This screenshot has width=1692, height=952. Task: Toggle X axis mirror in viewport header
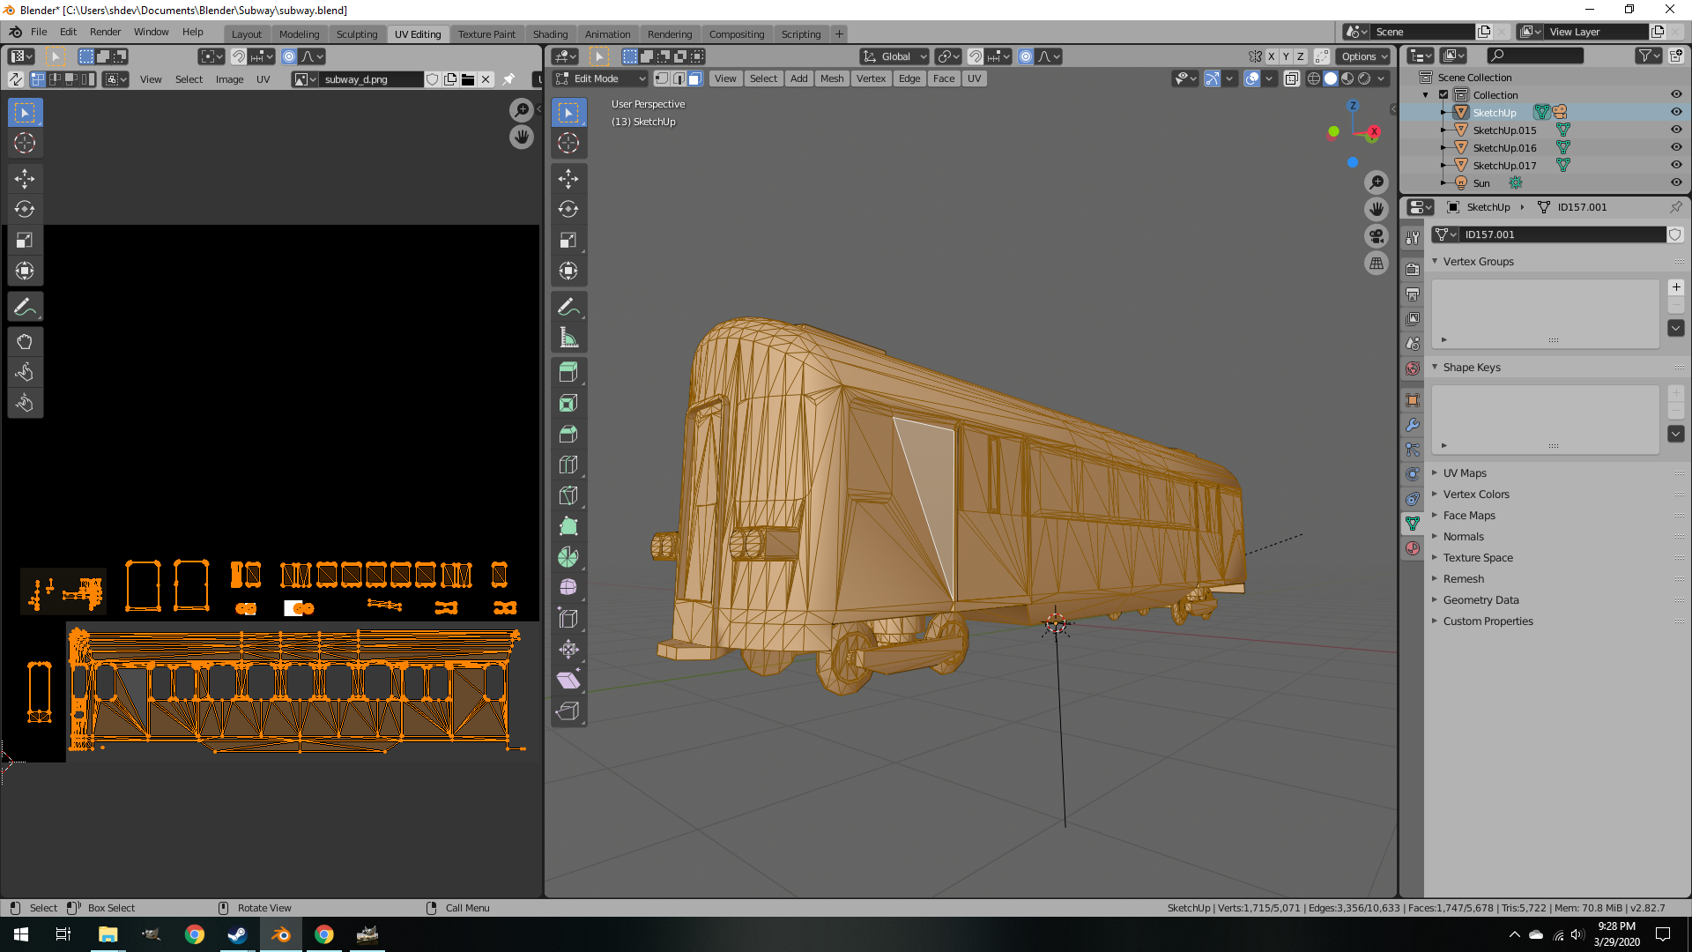[x=1271, y=56]
